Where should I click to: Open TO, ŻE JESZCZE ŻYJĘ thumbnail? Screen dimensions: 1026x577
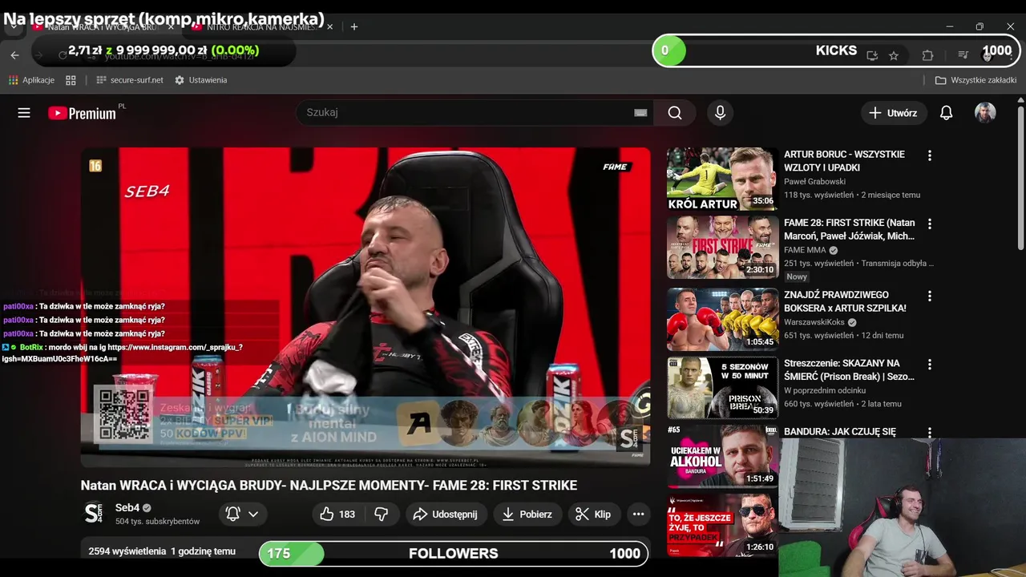(x=722, y=524)
